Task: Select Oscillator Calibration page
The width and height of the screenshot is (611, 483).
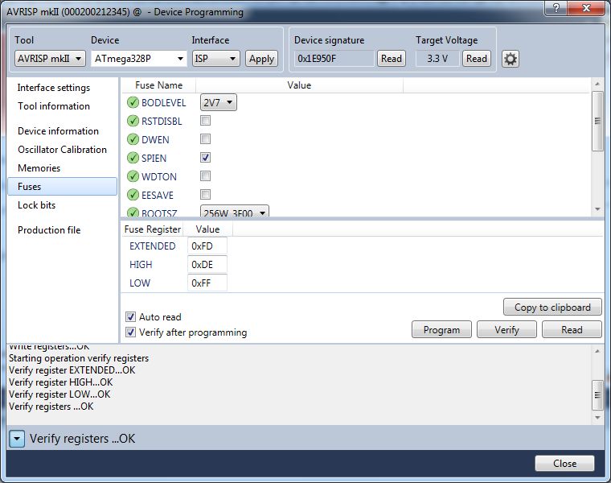Action: tap(62, 150)
